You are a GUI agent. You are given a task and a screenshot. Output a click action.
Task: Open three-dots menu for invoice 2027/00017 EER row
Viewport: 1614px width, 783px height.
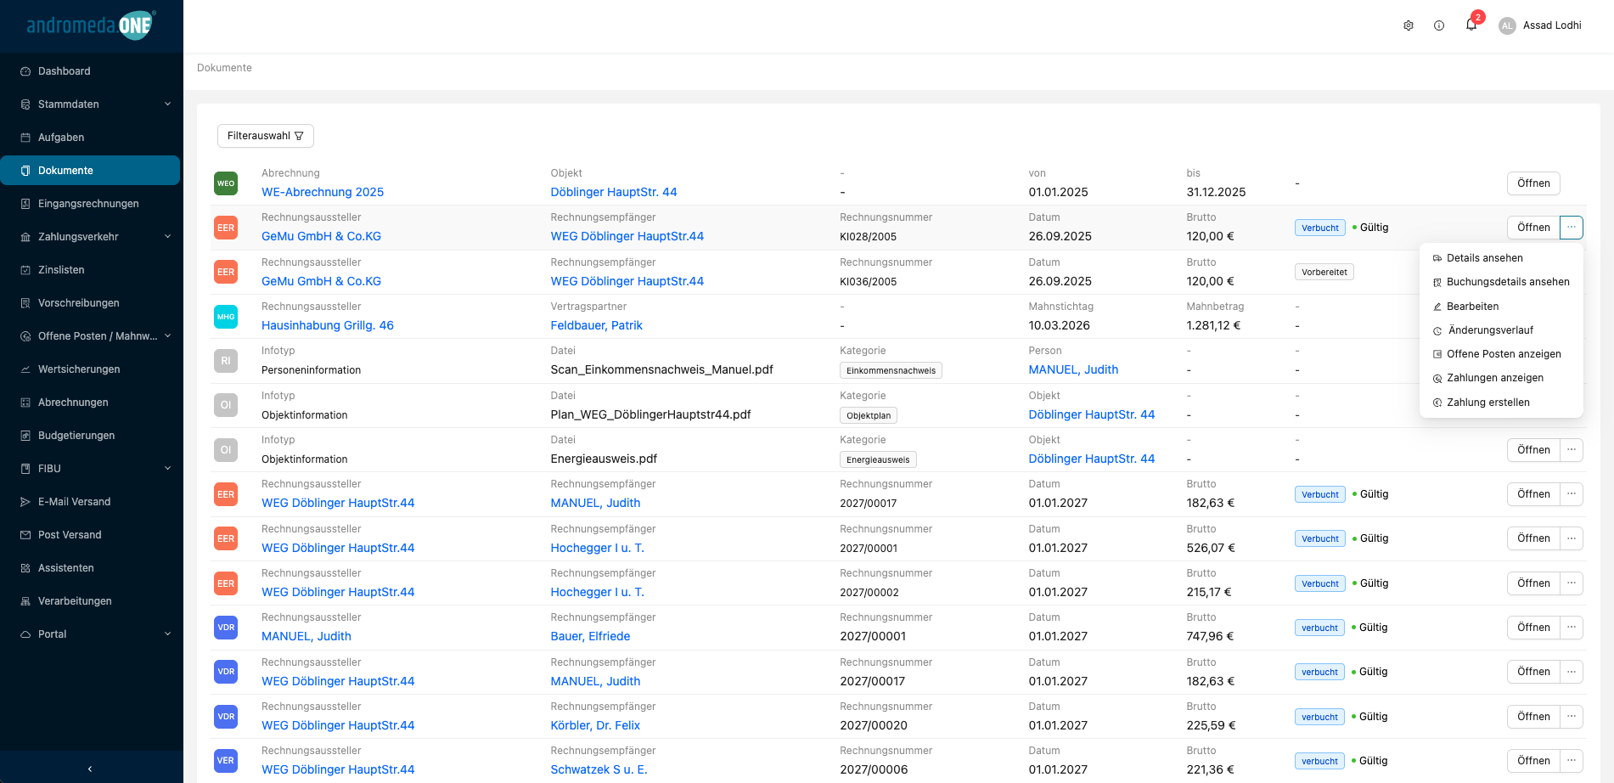1572,494
